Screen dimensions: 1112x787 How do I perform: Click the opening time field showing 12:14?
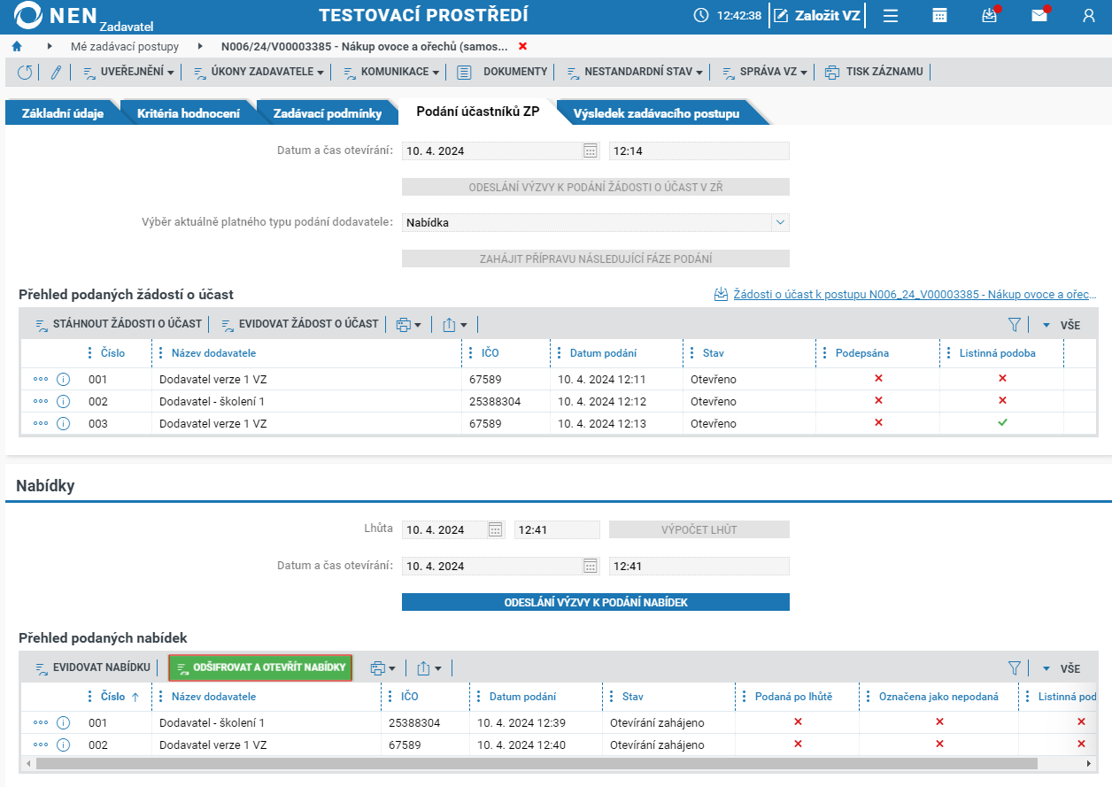point(699,151)
